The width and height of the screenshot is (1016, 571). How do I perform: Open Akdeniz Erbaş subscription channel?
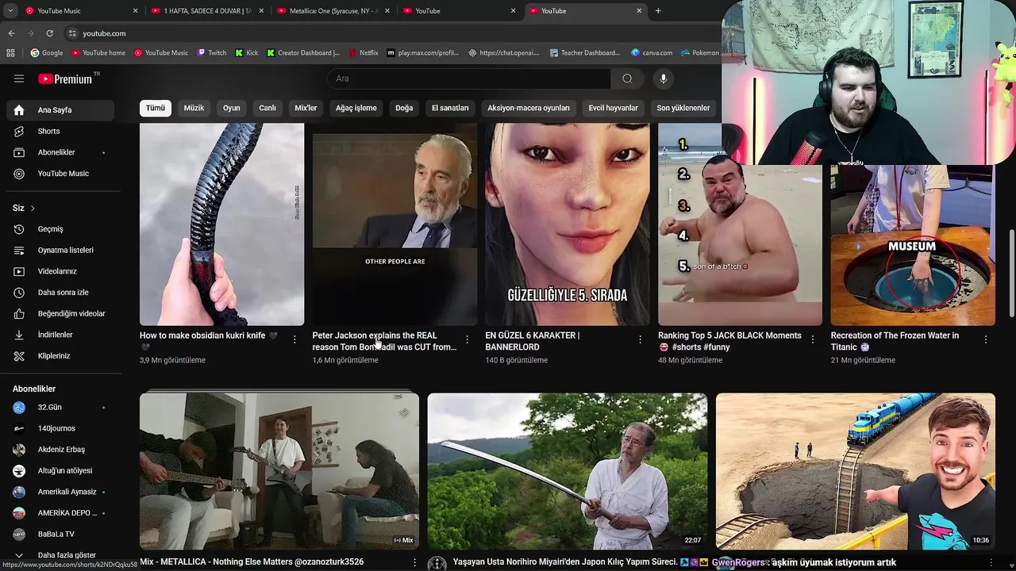pos(60,450)
